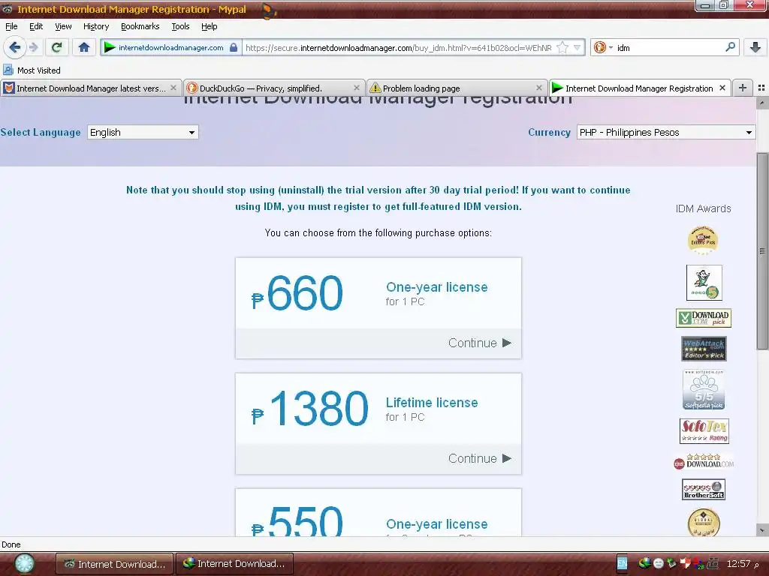Open the browser home page icon
Viewport: 769px width, 576px height.
point(84,47)
